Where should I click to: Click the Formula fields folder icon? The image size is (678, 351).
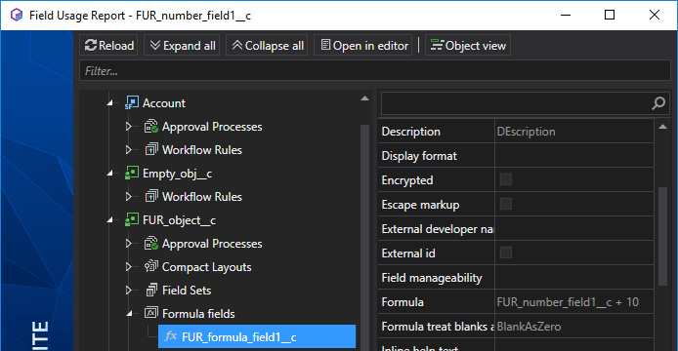coord(150,313)
